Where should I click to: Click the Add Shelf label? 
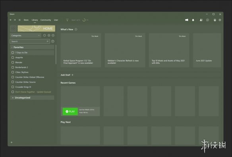tap(65, 75)
